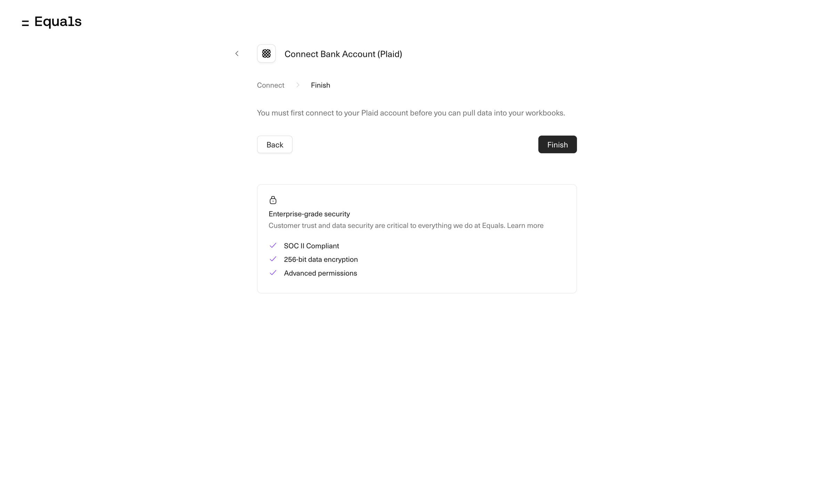Click the 256-bit data encryption text
The height and width of the screenshot is (479, 834).
(x=321, y=259)
